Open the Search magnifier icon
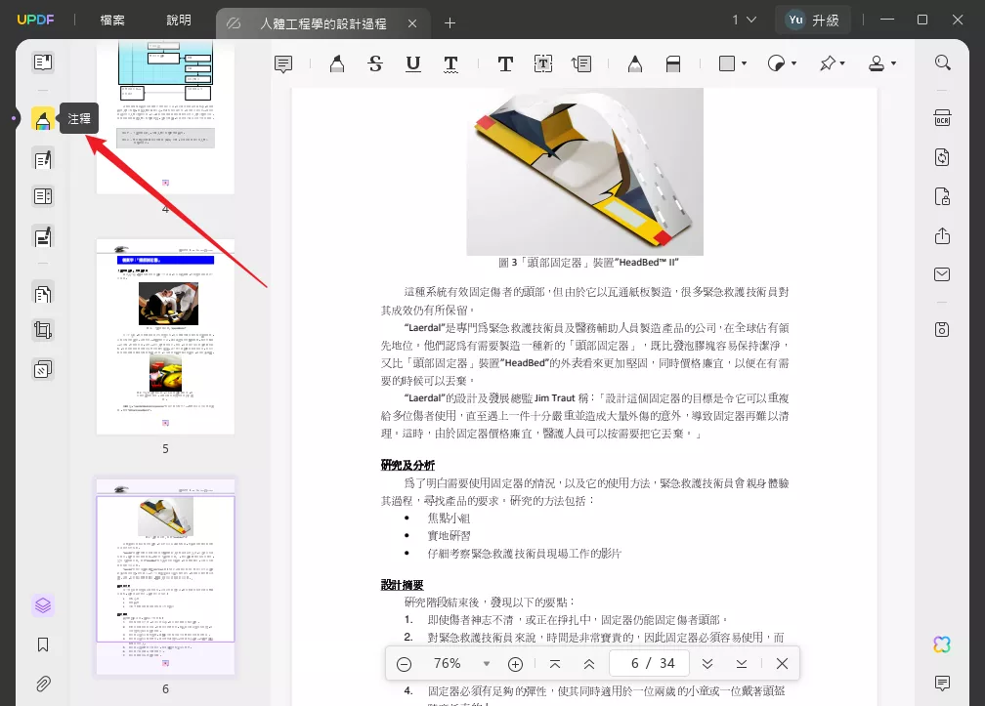This screenshot has width=985, height=706. point(942,62)
